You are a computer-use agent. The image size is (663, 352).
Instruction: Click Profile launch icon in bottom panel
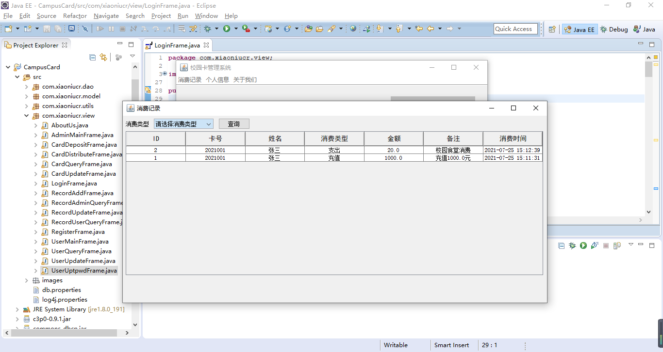tap(595, 246)
